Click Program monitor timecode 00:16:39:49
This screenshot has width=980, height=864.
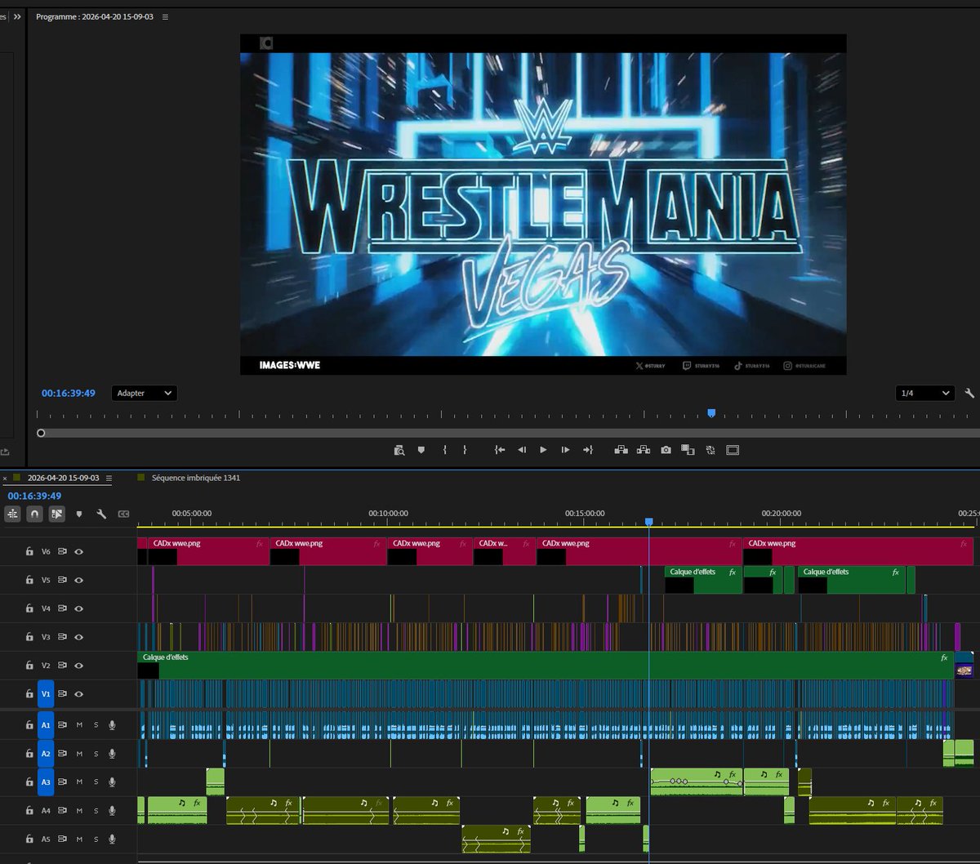(69, 393)
